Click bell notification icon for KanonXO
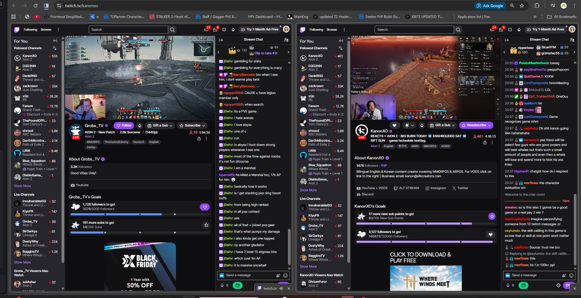Screen dimensions: 581x298 pos(409,125)
